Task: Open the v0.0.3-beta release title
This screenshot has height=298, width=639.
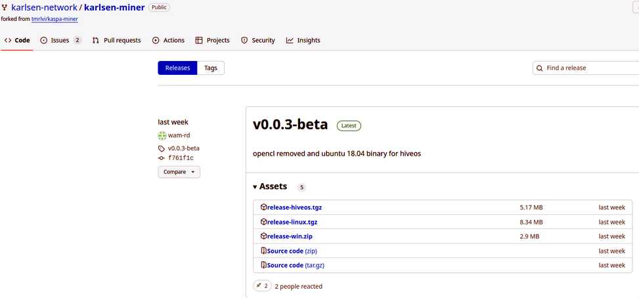Action: click(x=290, y=125)
